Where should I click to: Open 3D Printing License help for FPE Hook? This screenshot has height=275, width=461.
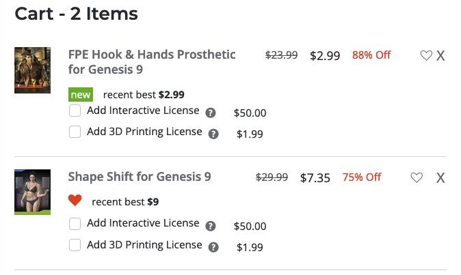coord(213,134)
